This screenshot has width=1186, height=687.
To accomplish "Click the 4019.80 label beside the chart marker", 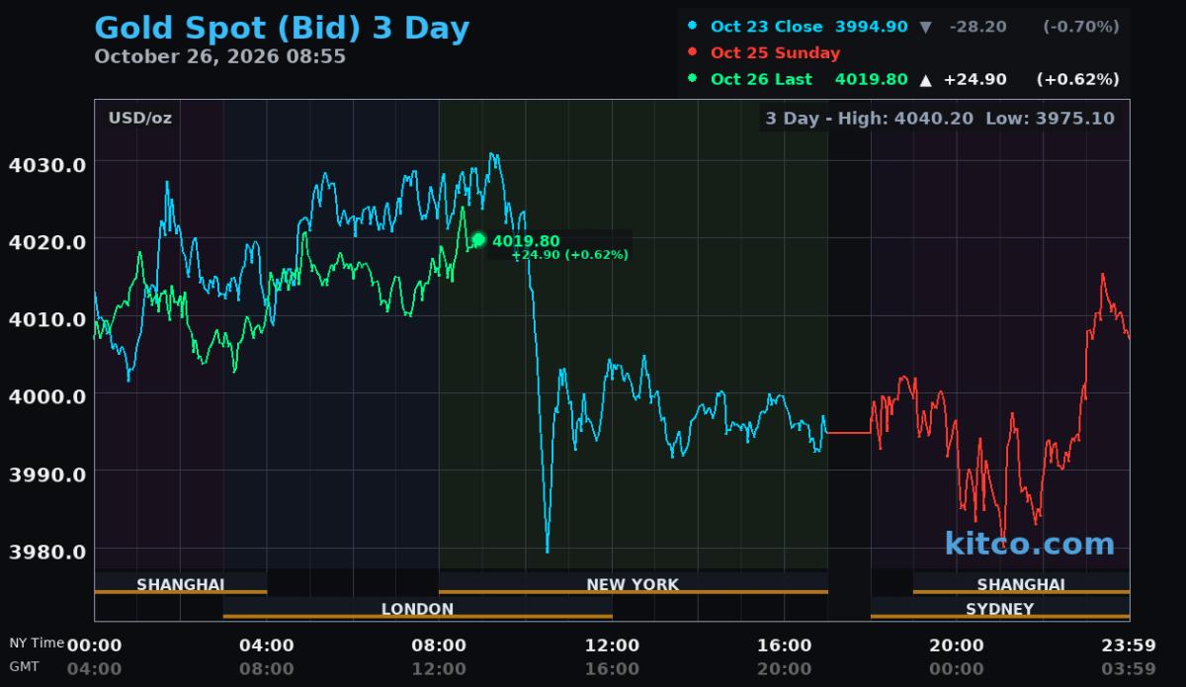I will [526, 241].
